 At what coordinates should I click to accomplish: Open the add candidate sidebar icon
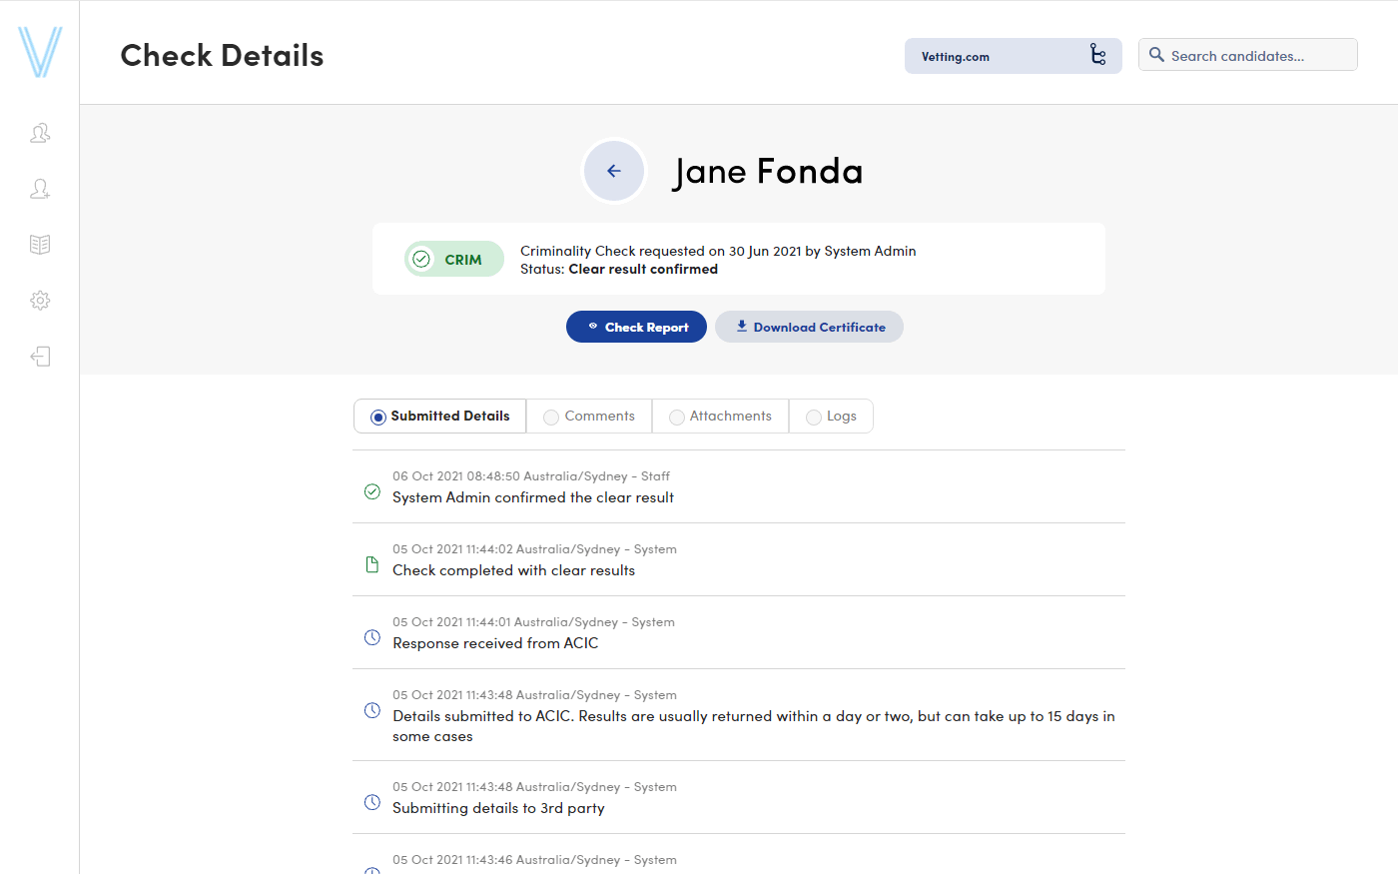(40, 188)
